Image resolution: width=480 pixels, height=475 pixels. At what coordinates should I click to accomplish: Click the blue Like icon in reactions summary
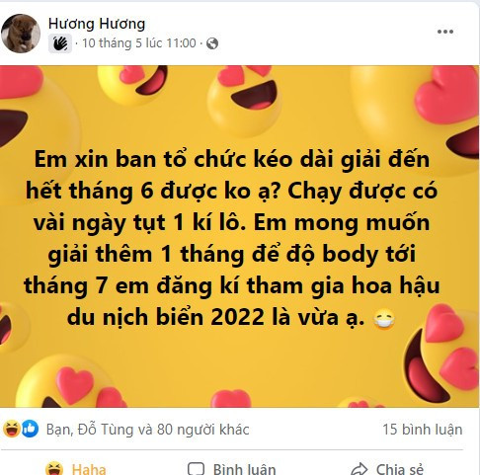(30, 429)
